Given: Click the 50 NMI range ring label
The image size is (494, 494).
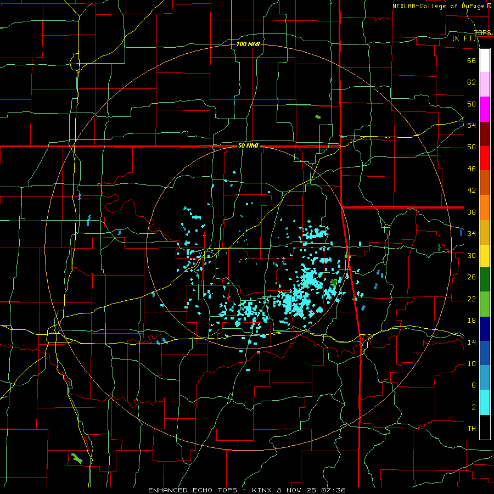Looking at the screenshot, I should pyautogui.click(x=248, y=145).
